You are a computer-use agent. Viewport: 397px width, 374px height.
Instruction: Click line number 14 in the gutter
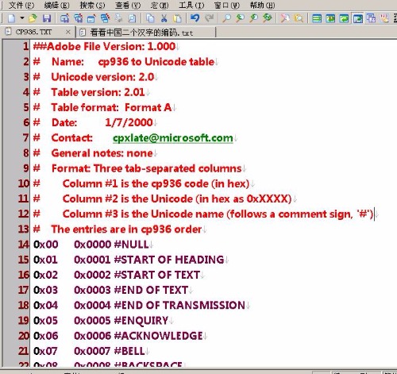24,245
